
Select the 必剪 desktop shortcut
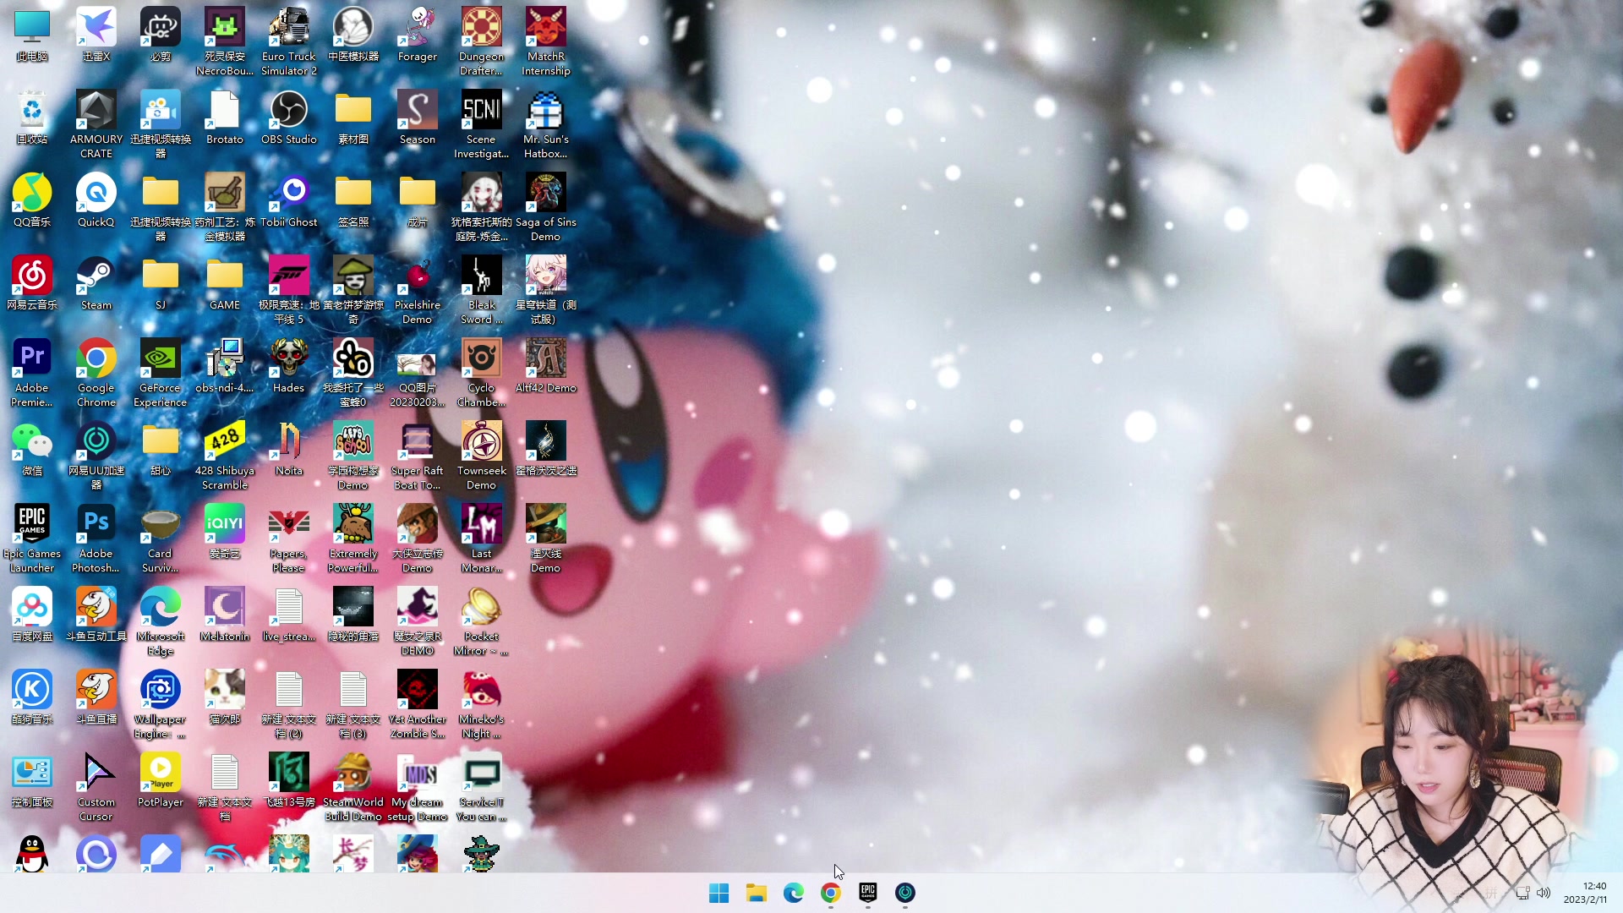click(161, 36)
